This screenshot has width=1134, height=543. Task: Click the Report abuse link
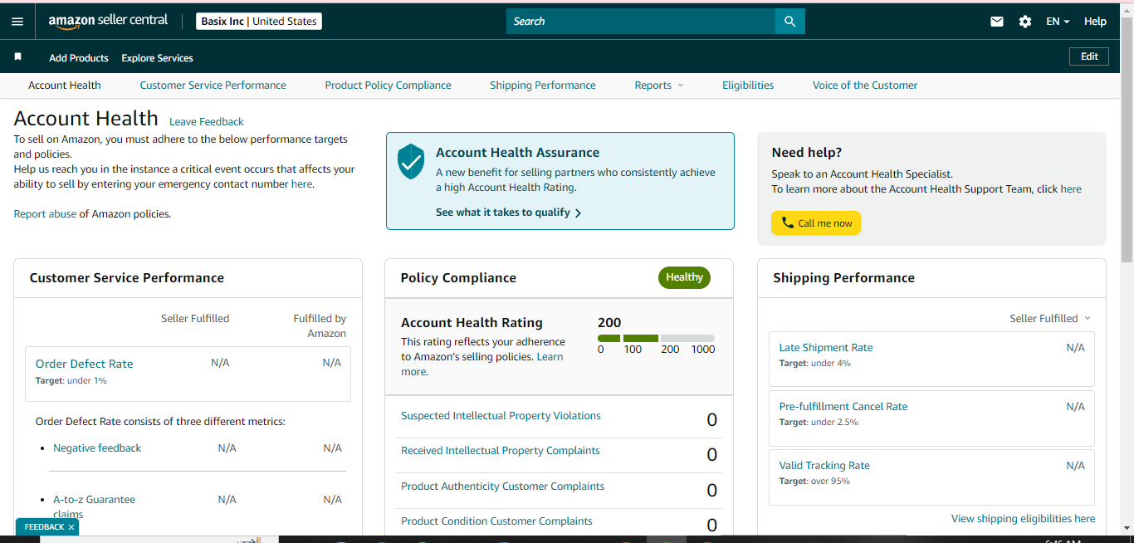[45, 214]
